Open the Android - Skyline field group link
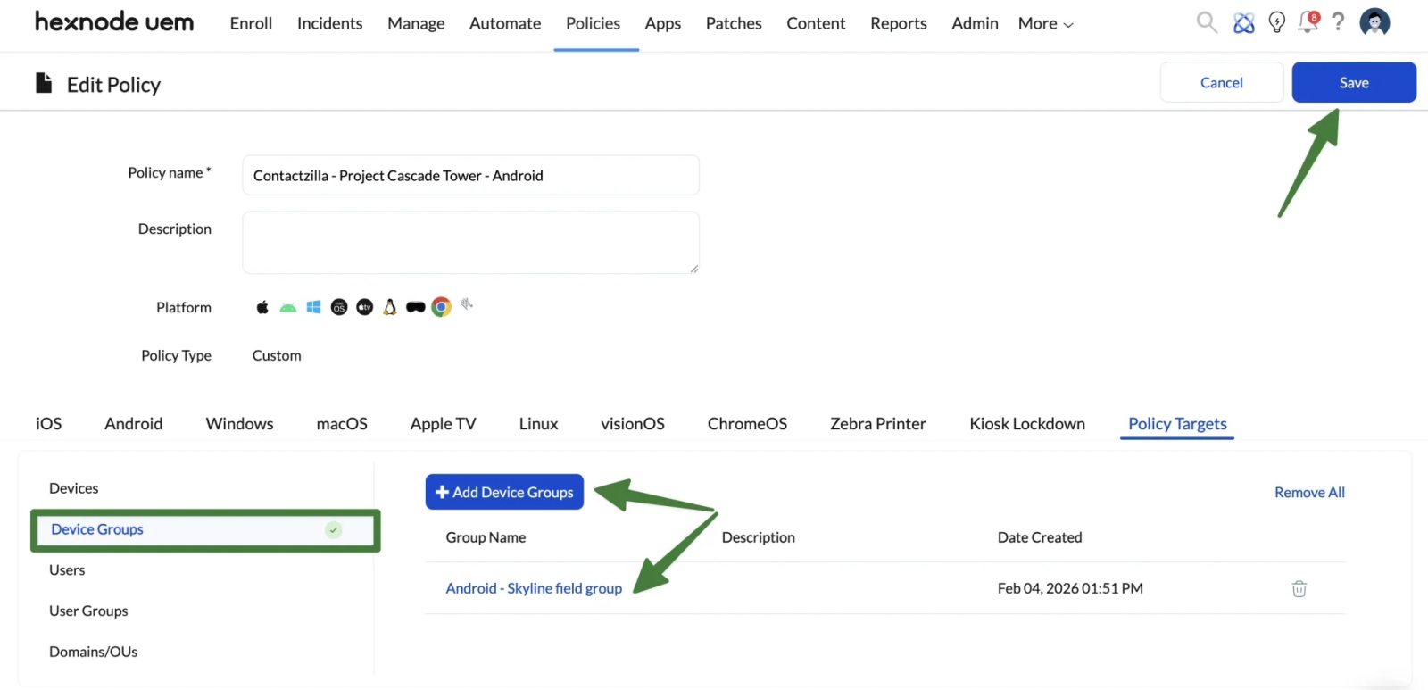 point(534,588)
